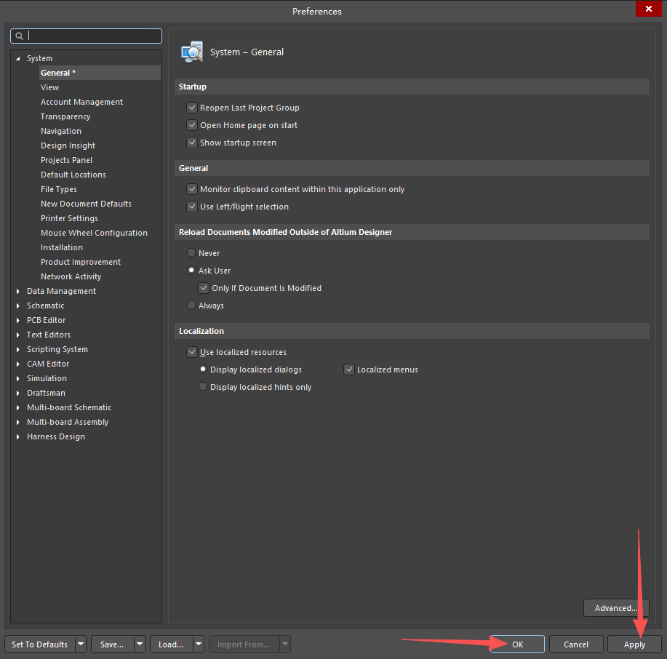The width and height of the screenshot is (667, 659).
Task: Select the Never reload option
Action: (191, 253)
